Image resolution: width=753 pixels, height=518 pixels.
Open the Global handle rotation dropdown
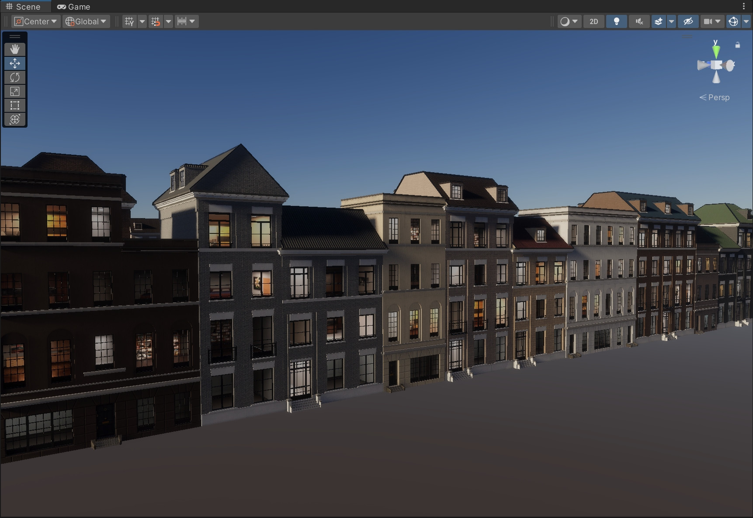86,21
